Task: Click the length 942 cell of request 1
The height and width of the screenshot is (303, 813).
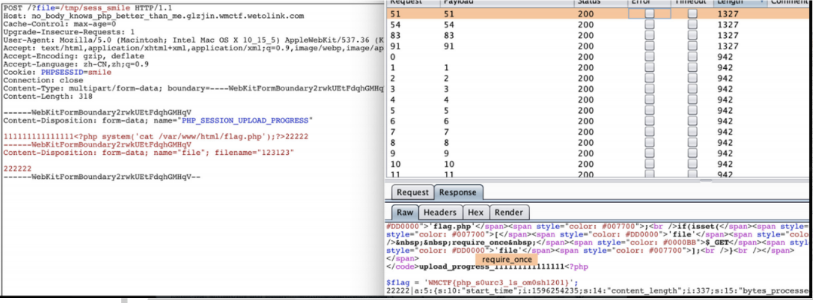Action: [x=725, y=68]
